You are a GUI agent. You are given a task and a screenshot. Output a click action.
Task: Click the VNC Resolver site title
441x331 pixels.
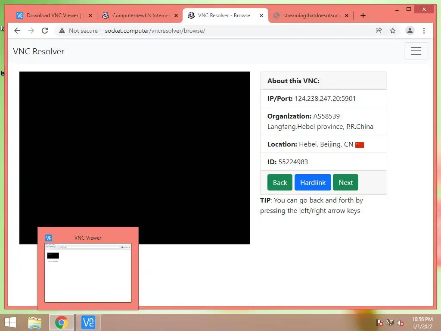[x=38, y=52]
